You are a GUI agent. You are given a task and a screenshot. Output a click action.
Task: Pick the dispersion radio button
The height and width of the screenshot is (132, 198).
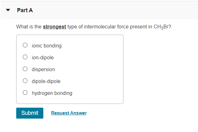(25, 69)
